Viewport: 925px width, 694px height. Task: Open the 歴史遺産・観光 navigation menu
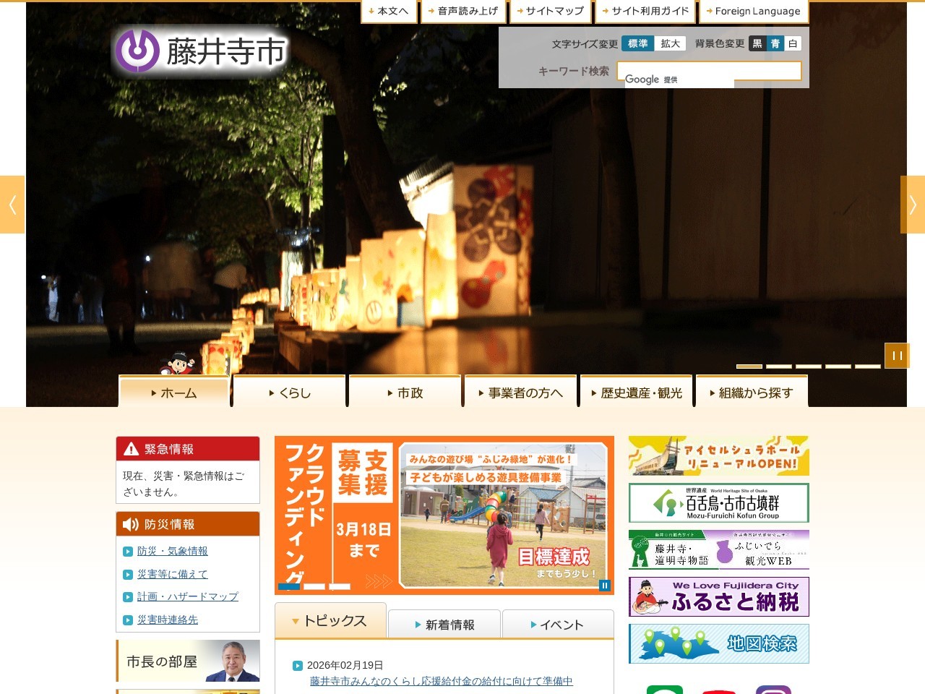click(x=636, y=392)
